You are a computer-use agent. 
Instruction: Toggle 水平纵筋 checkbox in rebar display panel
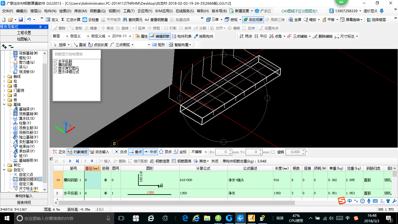pyautogui.click(x=55, y=61)
